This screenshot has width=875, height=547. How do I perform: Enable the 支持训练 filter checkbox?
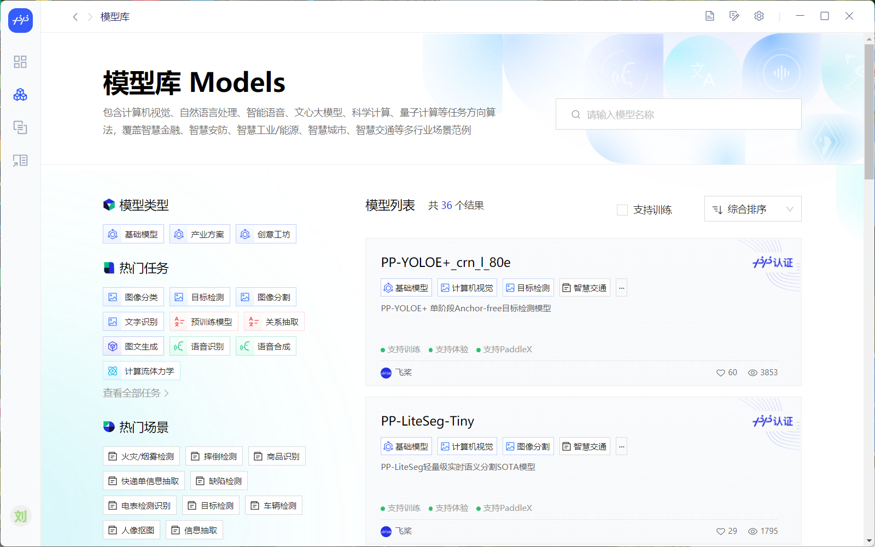[x=622, y=210]
